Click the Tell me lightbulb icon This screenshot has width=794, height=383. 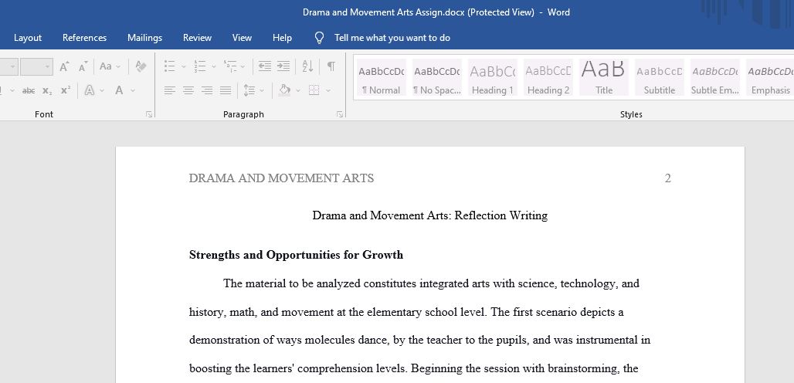[x=320, y=38]
